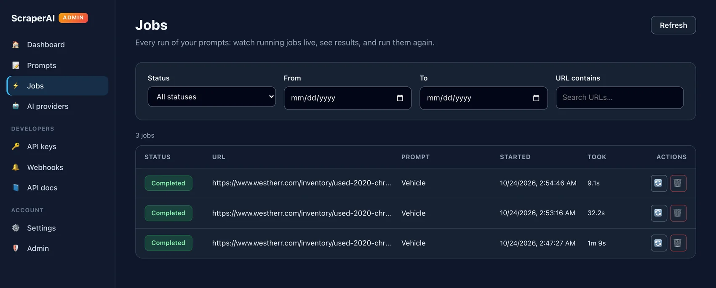Go to Settings page

tap(57, 228)
